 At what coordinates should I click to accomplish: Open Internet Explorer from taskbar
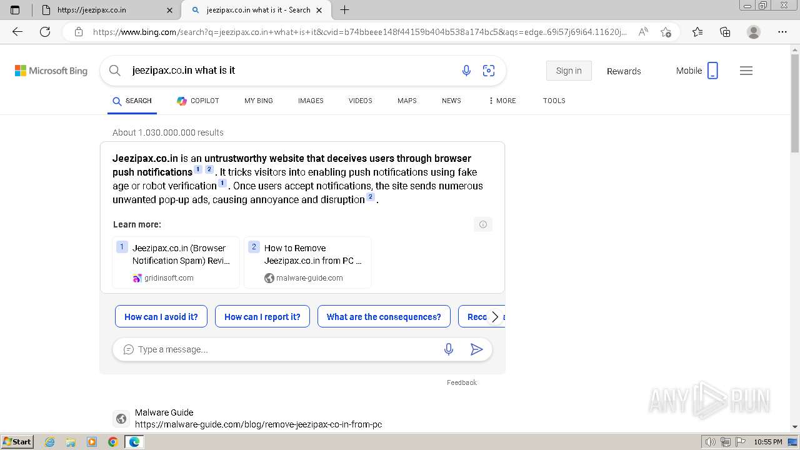coord(49,442)
